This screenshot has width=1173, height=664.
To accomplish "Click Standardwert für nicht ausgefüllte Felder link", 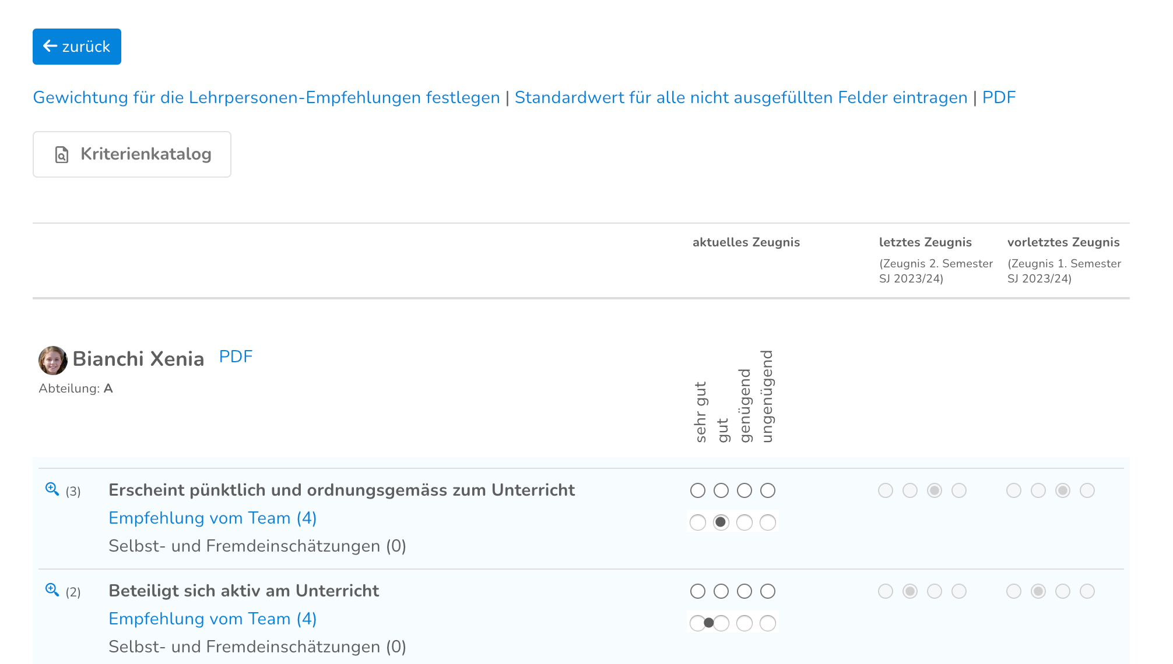I will tap(740, 97).
